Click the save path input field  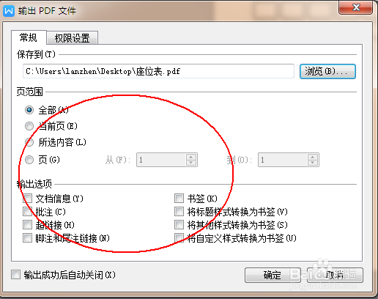tap(158, 71)
